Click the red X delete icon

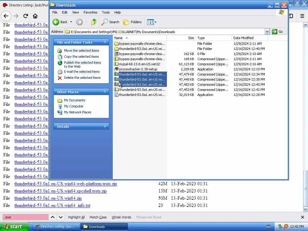click(60, 78)
